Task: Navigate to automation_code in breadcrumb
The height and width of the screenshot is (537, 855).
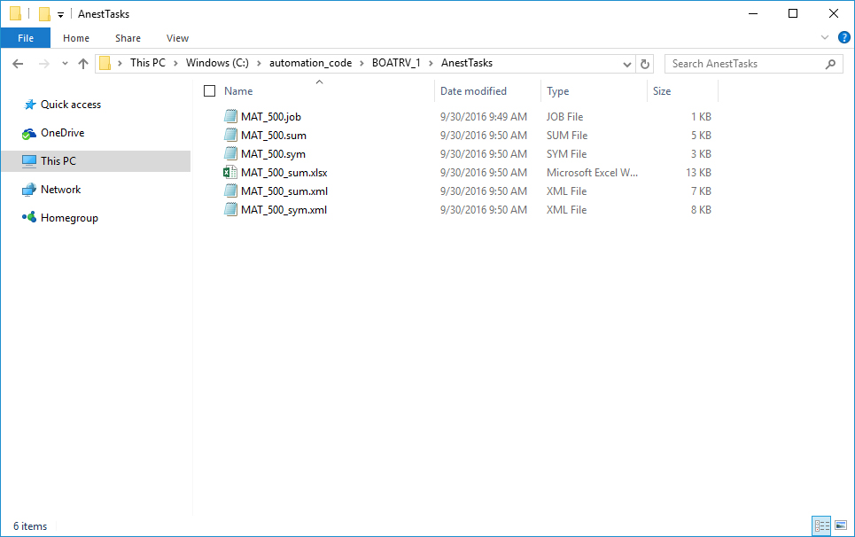Action: 310,63
